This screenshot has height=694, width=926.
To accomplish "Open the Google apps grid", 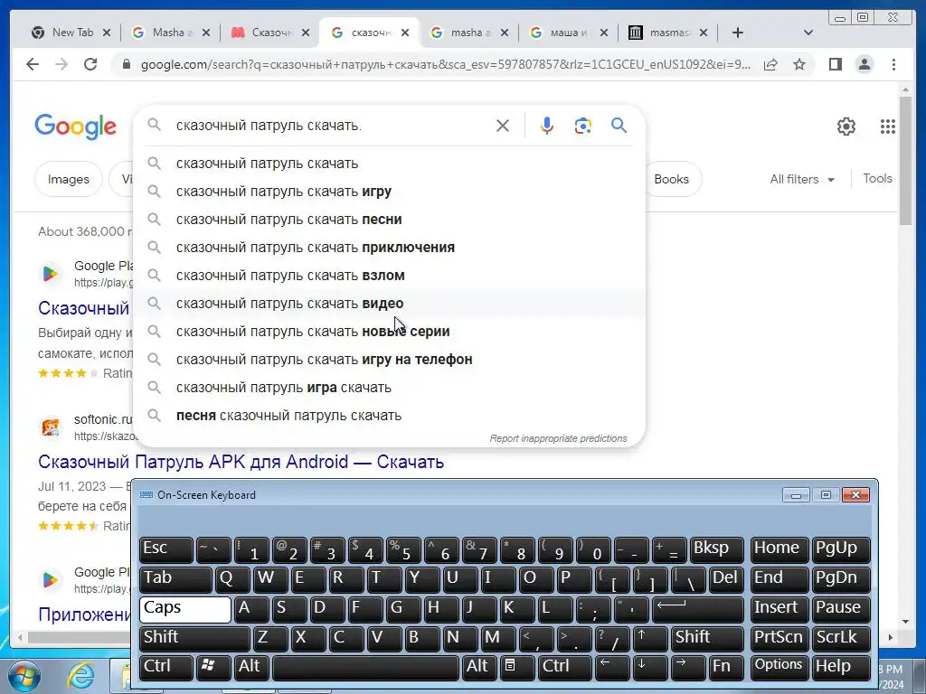I will pyautogui.click(x=888, y=127).
